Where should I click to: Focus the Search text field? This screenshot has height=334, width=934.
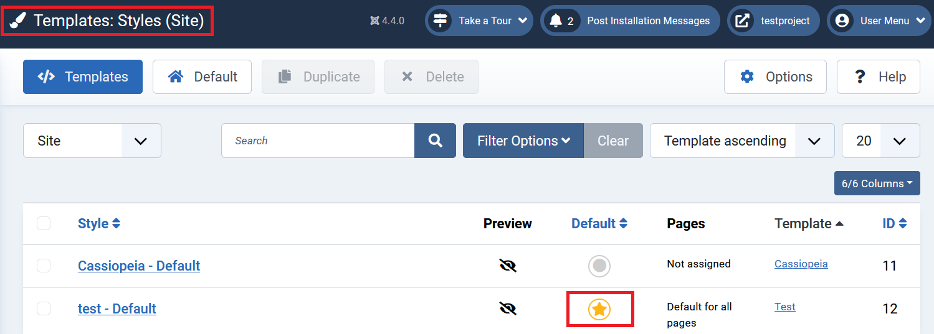(318, 141)
